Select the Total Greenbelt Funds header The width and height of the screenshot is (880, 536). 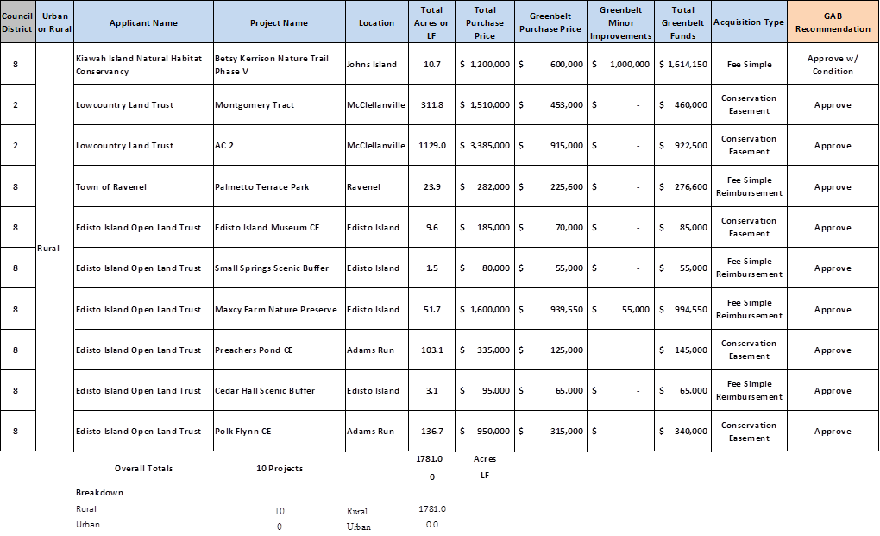pyautogui.click(x=682, y=22)
